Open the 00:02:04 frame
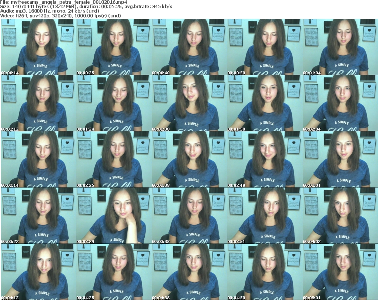 (341, 103)
